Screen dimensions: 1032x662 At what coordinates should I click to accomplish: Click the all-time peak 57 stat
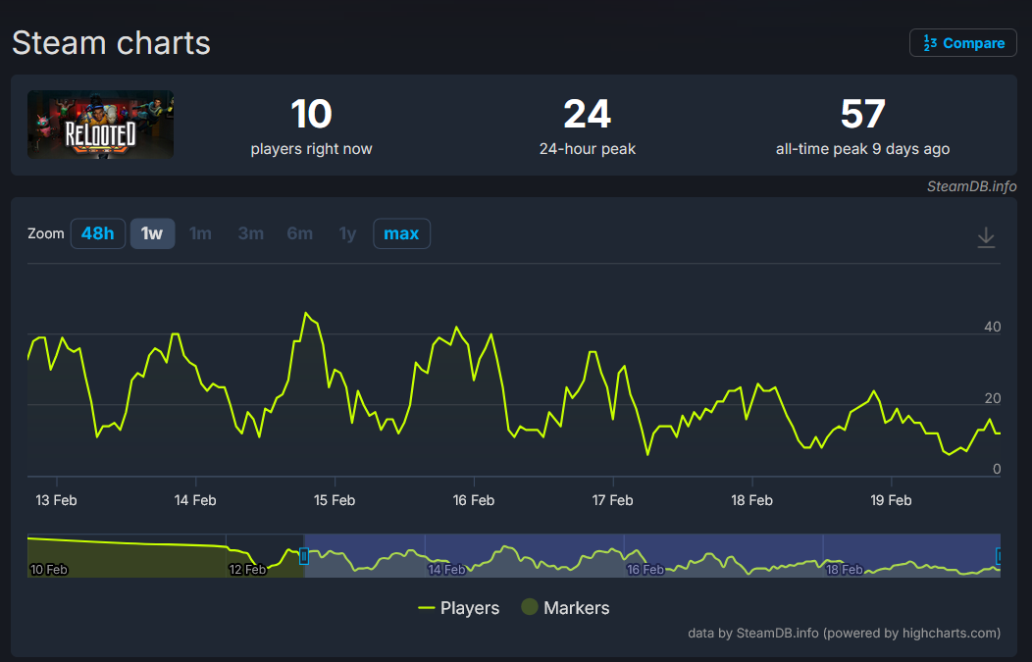pos(862,126)
